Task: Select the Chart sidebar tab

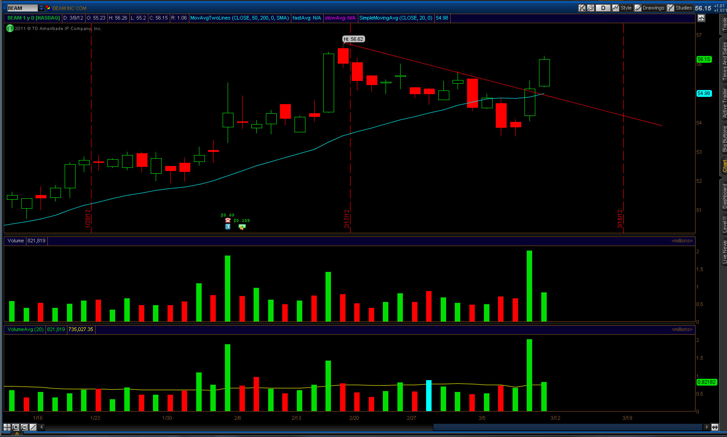Action: 724,166
